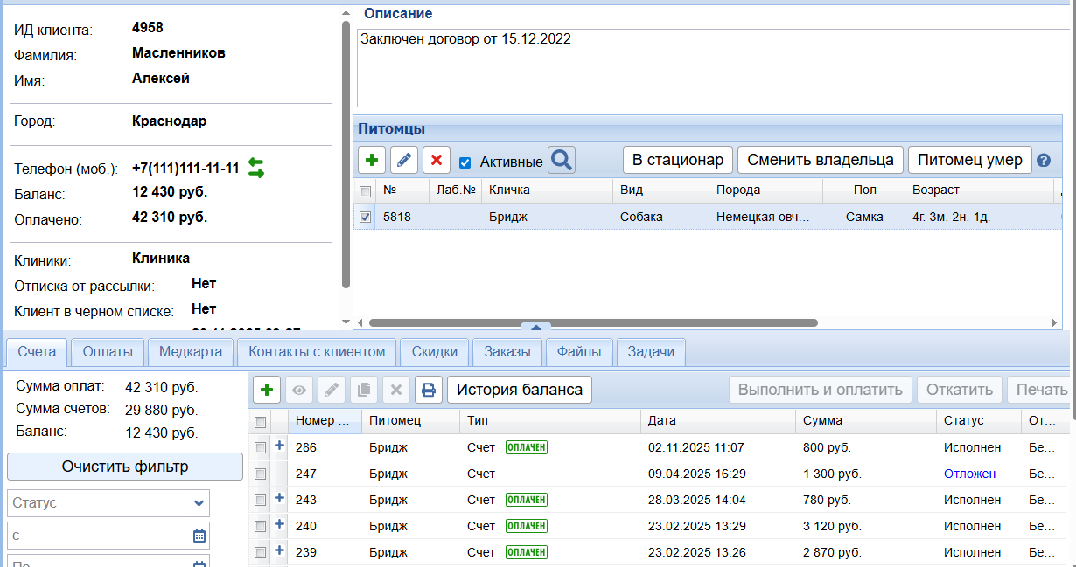This screenshot has width=1076, height=567.
Task: Click magnifier search icon in pets toolbar
Action: pyautogui.click(x=562, y=160)
